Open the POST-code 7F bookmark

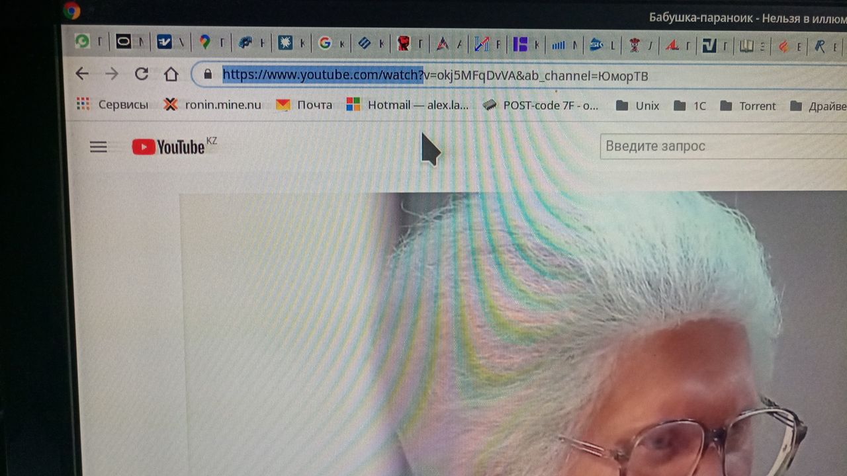tap(540, 104)
